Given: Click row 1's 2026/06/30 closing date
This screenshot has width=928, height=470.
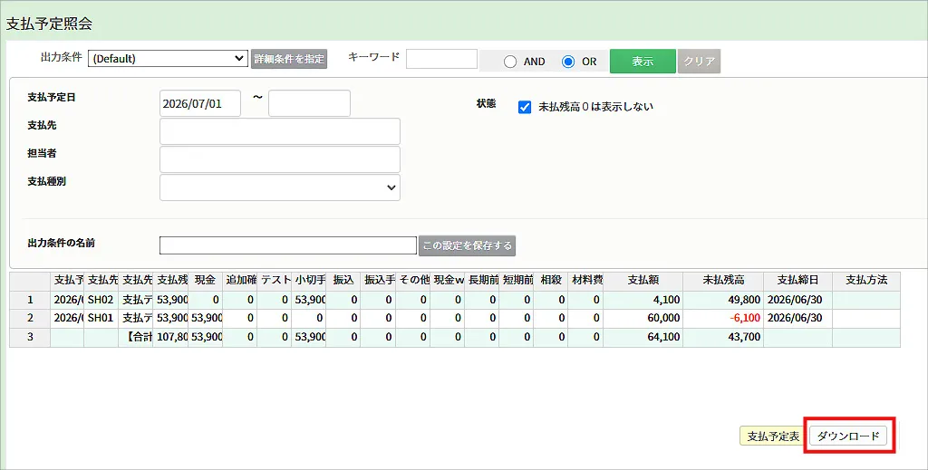Looking at the screenshot, I should (797, 300).
